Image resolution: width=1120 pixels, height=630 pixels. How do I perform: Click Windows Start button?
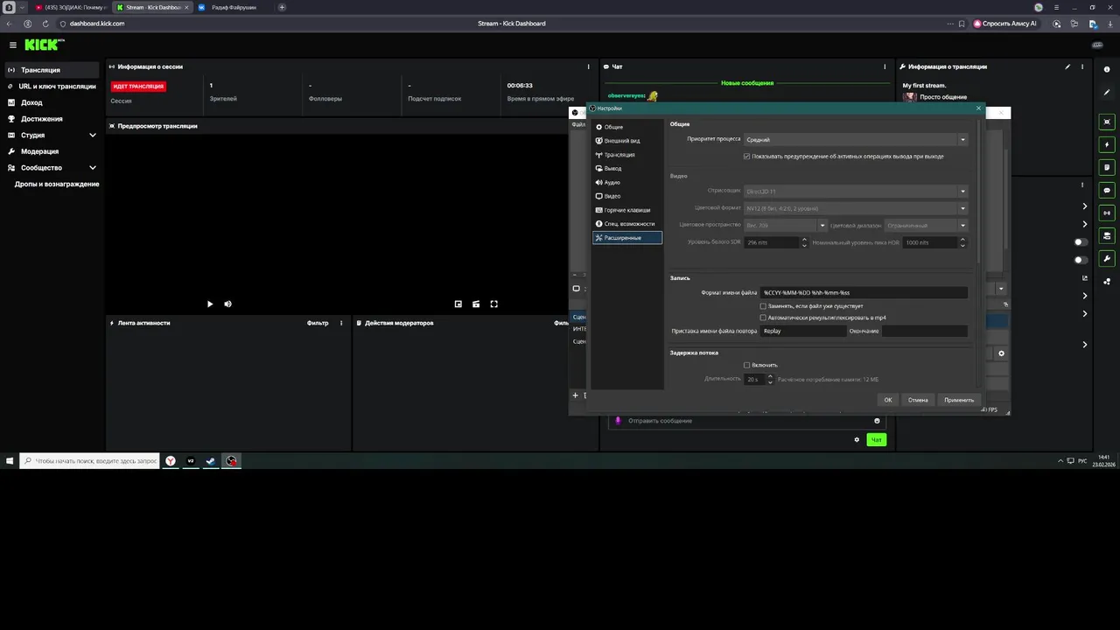10,460
